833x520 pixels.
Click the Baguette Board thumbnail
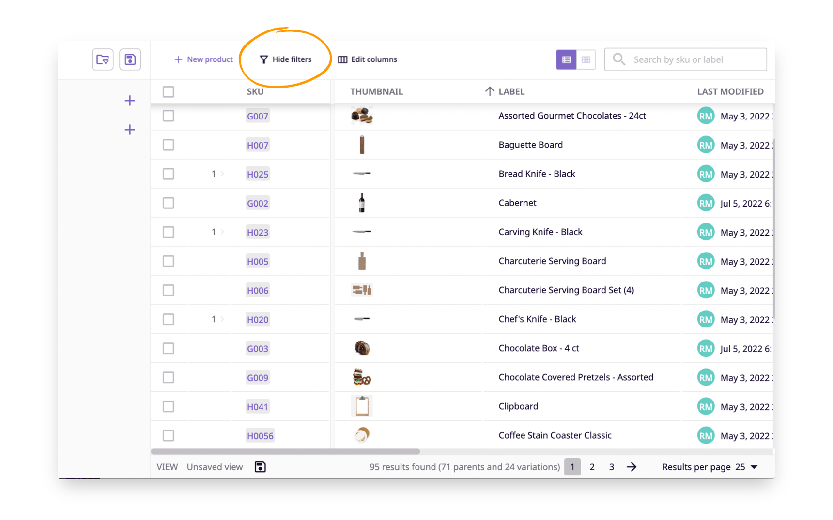click(x=361, y=145)
